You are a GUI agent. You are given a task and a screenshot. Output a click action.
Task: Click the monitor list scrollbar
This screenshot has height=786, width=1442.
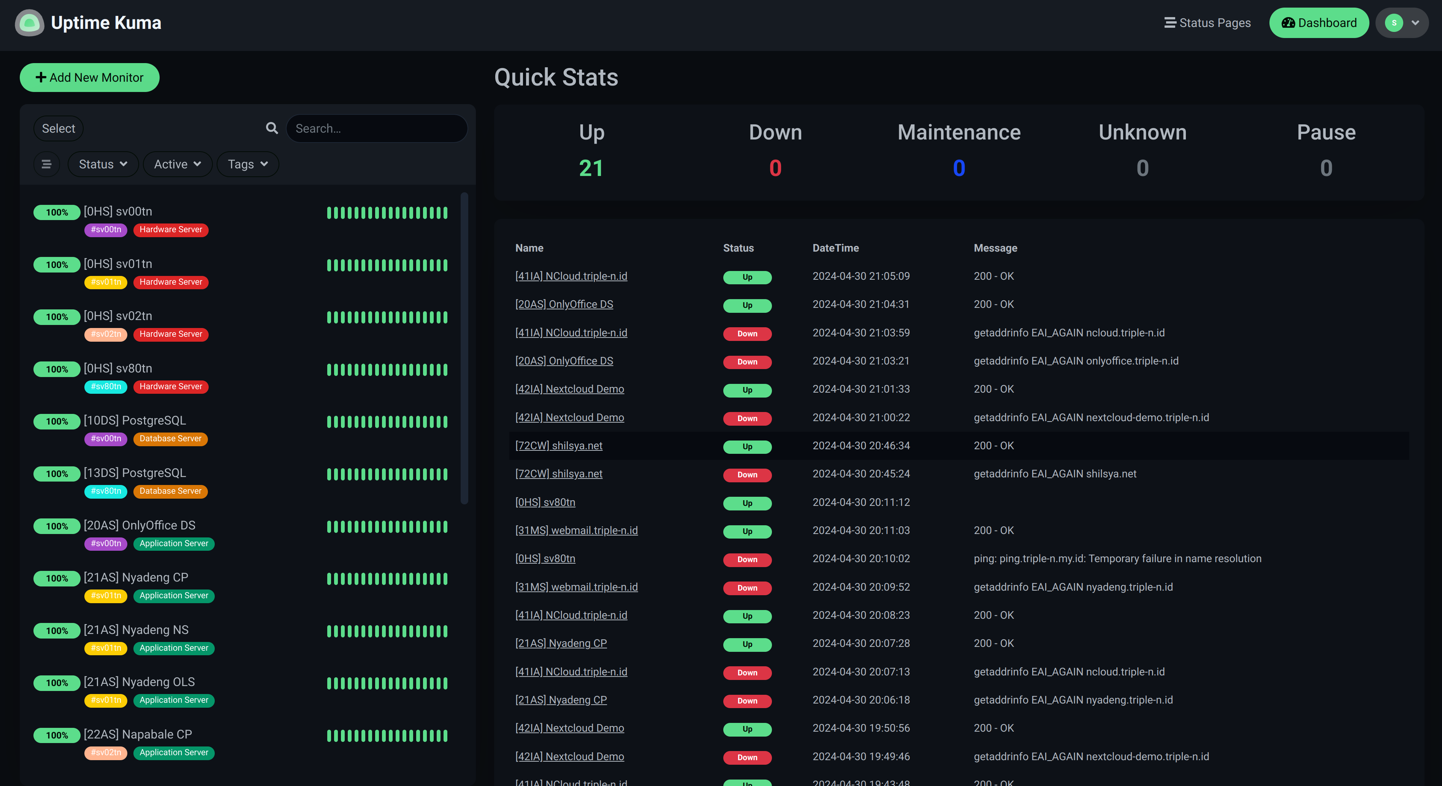click(x=464, y=347)
